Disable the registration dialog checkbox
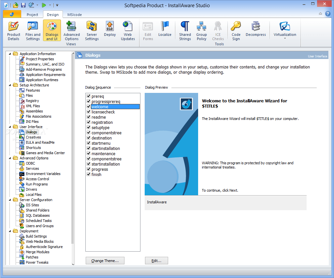Viewport: 334px width, 278px height. 89,122
